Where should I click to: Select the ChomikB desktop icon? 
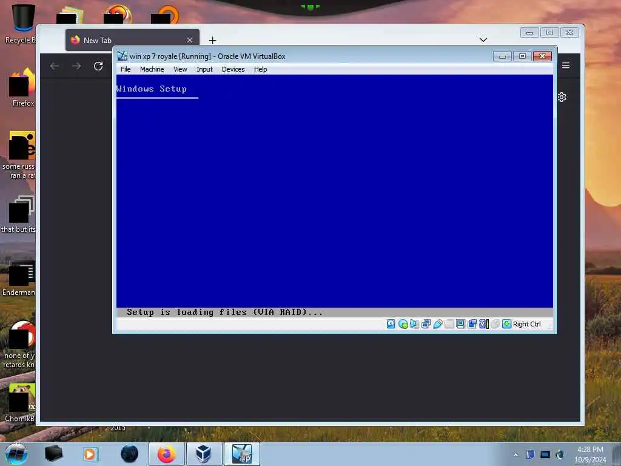[20, 403]
